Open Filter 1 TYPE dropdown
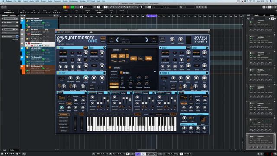This screenshot has width=277, height=156. (62, 78)
